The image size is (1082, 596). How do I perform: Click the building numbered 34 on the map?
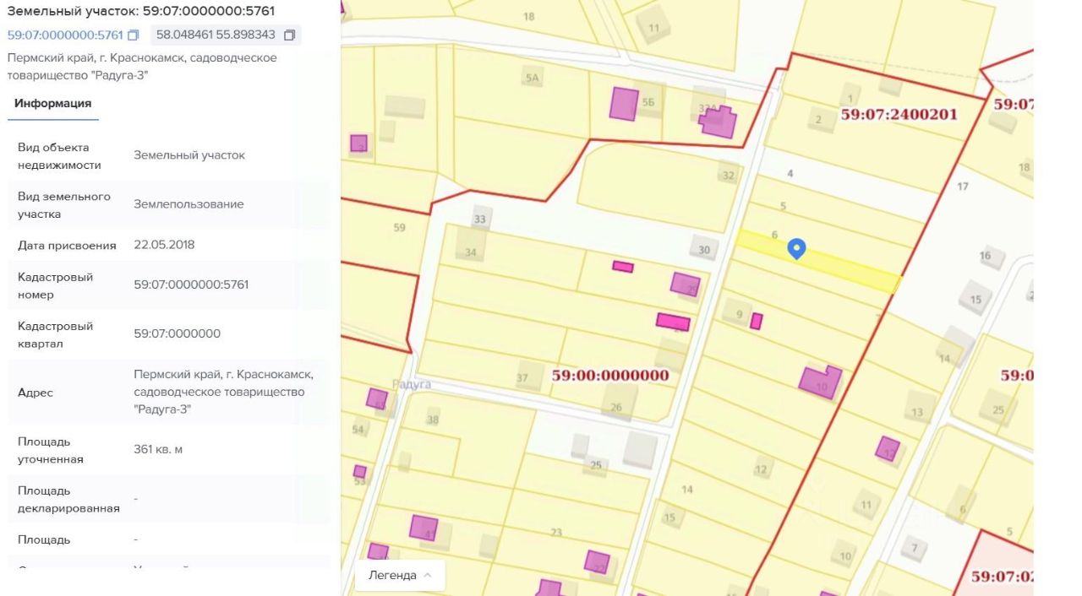[x=471, y=246]
